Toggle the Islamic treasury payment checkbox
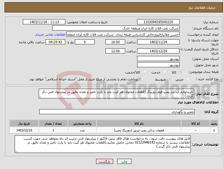This screenshot has height=169, width=223. tap(142, 78)
